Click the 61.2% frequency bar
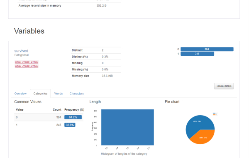The height and width of the screenshot is (158, 249). click(73, 117)
